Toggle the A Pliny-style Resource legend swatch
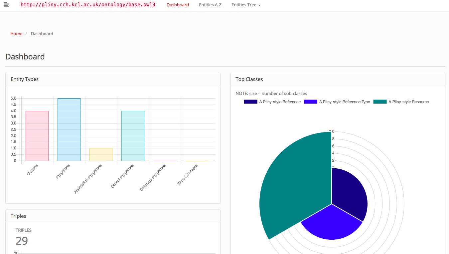 coord(380,102)
